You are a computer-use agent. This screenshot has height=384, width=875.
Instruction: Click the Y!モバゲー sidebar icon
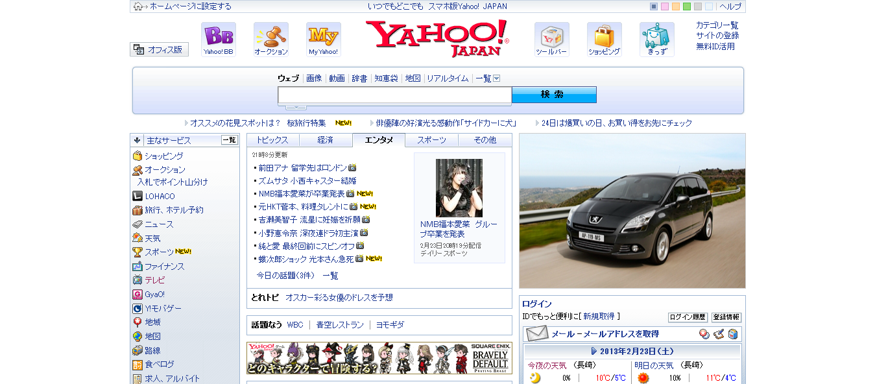(138, 309)
